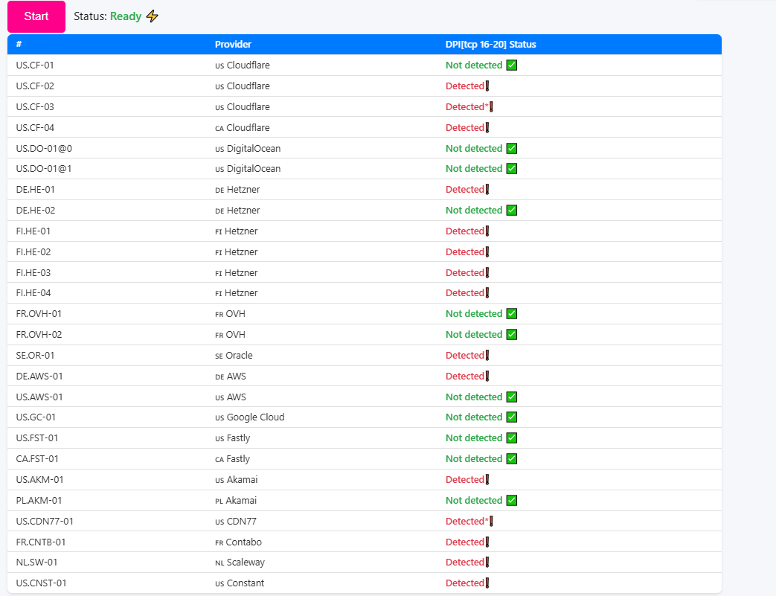The width and height of the screenshot is (776, 596).
Task: Click the Constant provider cell
Action: [240, 583]
